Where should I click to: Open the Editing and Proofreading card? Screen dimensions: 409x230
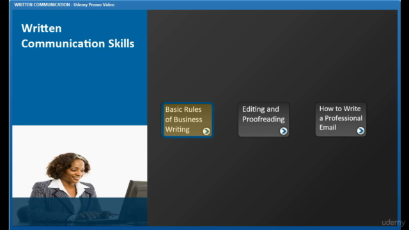click(263, 119)
